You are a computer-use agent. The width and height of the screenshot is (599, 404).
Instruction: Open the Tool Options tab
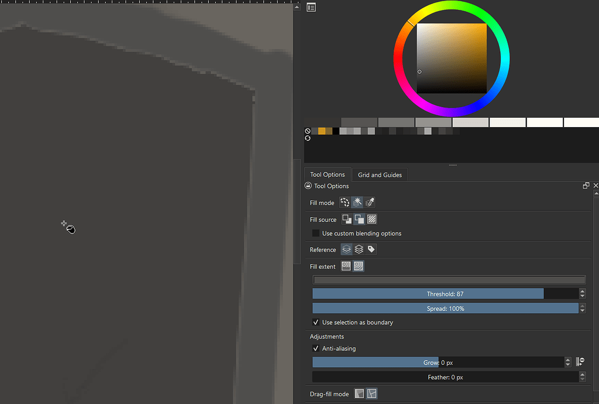327,174
